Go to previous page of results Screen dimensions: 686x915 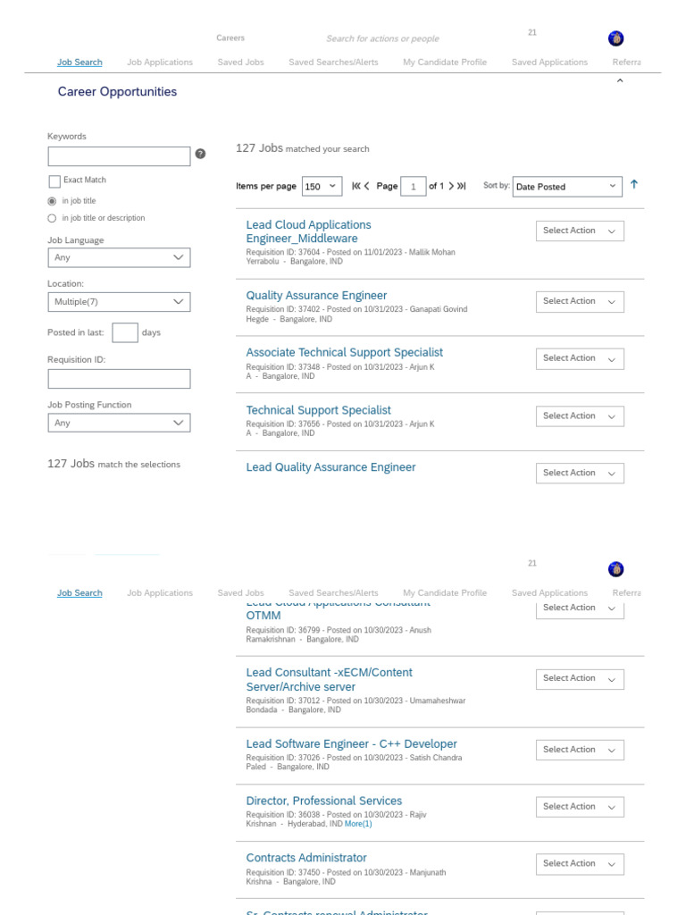367,186
